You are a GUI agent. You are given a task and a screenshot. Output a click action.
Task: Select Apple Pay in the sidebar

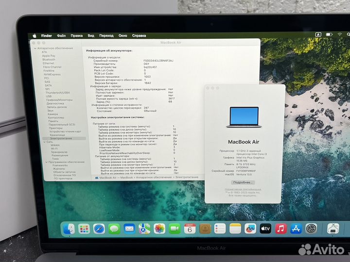(49, 56)
